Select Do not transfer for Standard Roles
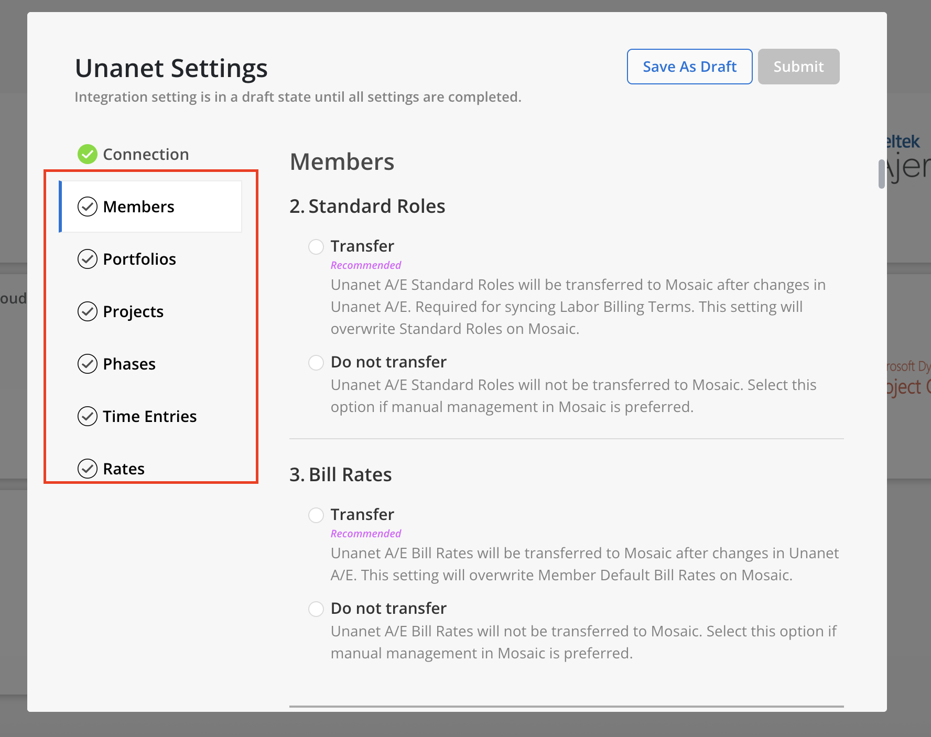The image size is (931, 737). point(316,362)
